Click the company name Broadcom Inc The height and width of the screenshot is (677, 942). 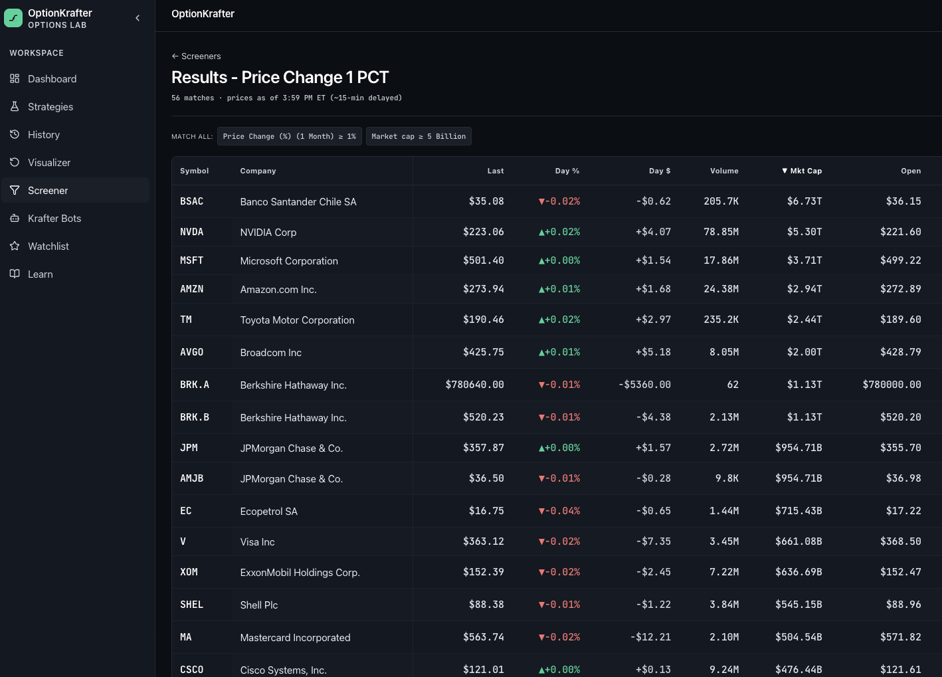point(271,353)
